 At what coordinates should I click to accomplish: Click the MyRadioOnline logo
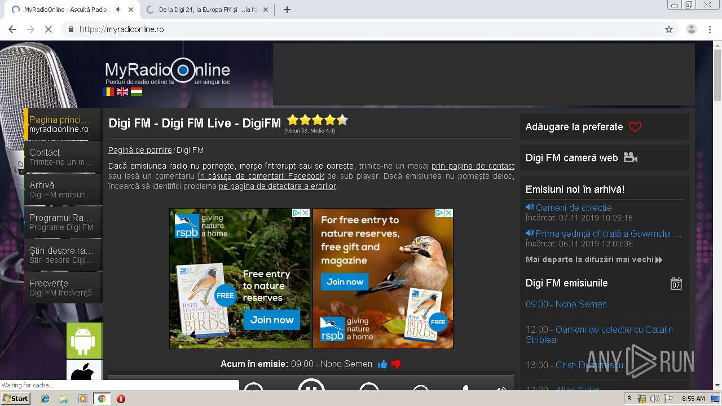(168, 70)
